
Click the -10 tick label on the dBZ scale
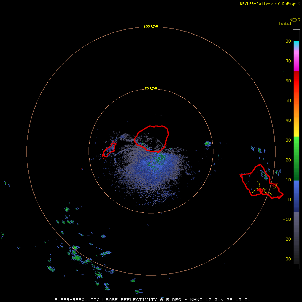[x=287, y=219]
